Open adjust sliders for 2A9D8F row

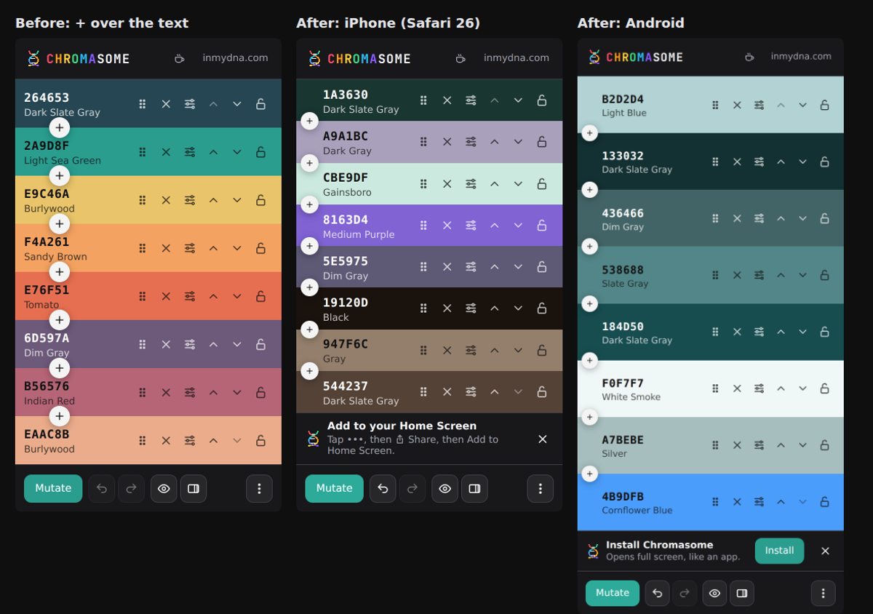point(190,152)
